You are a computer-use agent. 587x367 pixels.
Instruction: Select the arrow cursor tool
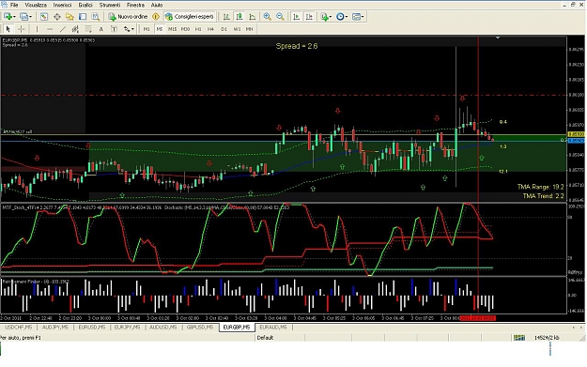click(x=8, y=29)
